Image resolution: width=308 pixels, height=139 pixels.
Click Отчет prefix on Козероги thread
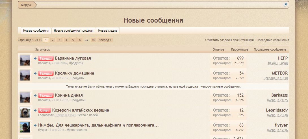click(x=44, y=110)
